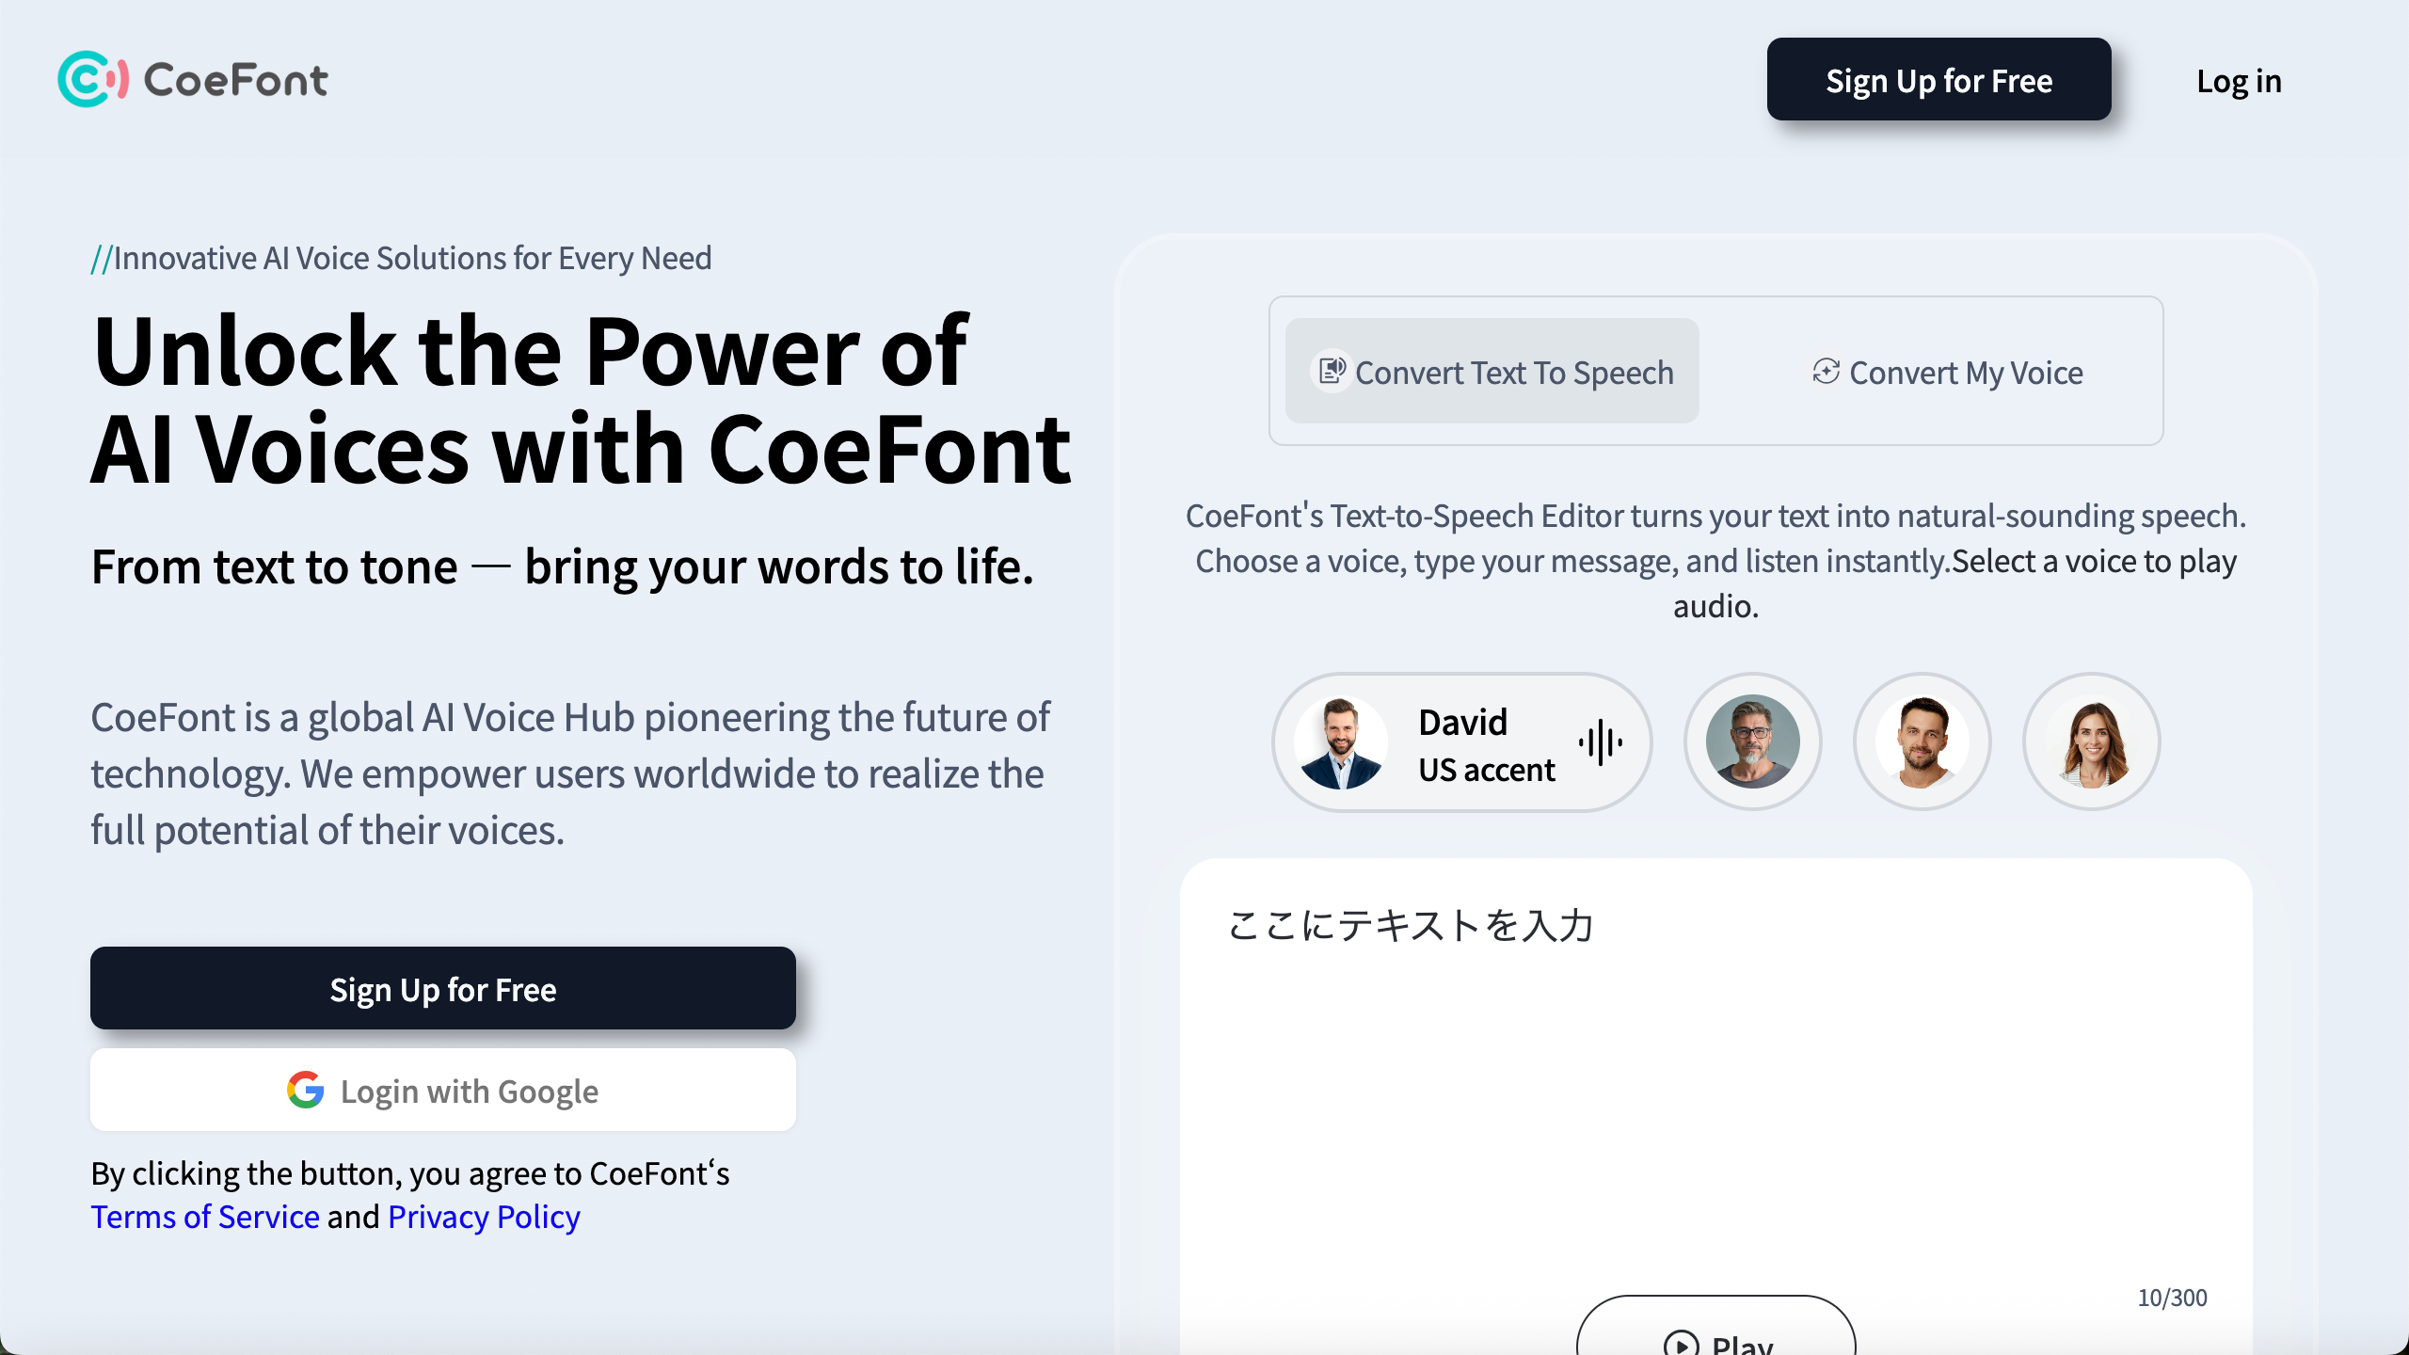Click the 10/300 character counter
Viewport: 2409px width, 1355px height.
tap(2171, 1297)
